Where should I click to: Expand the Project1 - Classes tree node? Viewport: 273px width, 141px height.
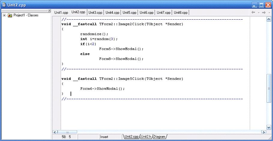4,15
